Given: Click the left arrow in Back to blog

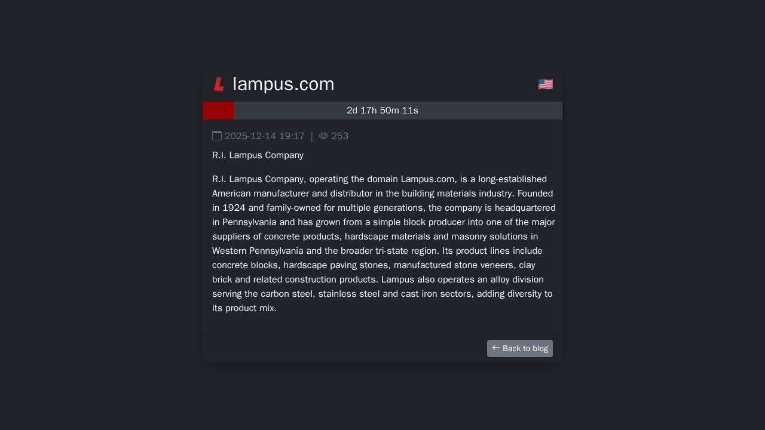Looking at the screenshot, I should [495, 348].
